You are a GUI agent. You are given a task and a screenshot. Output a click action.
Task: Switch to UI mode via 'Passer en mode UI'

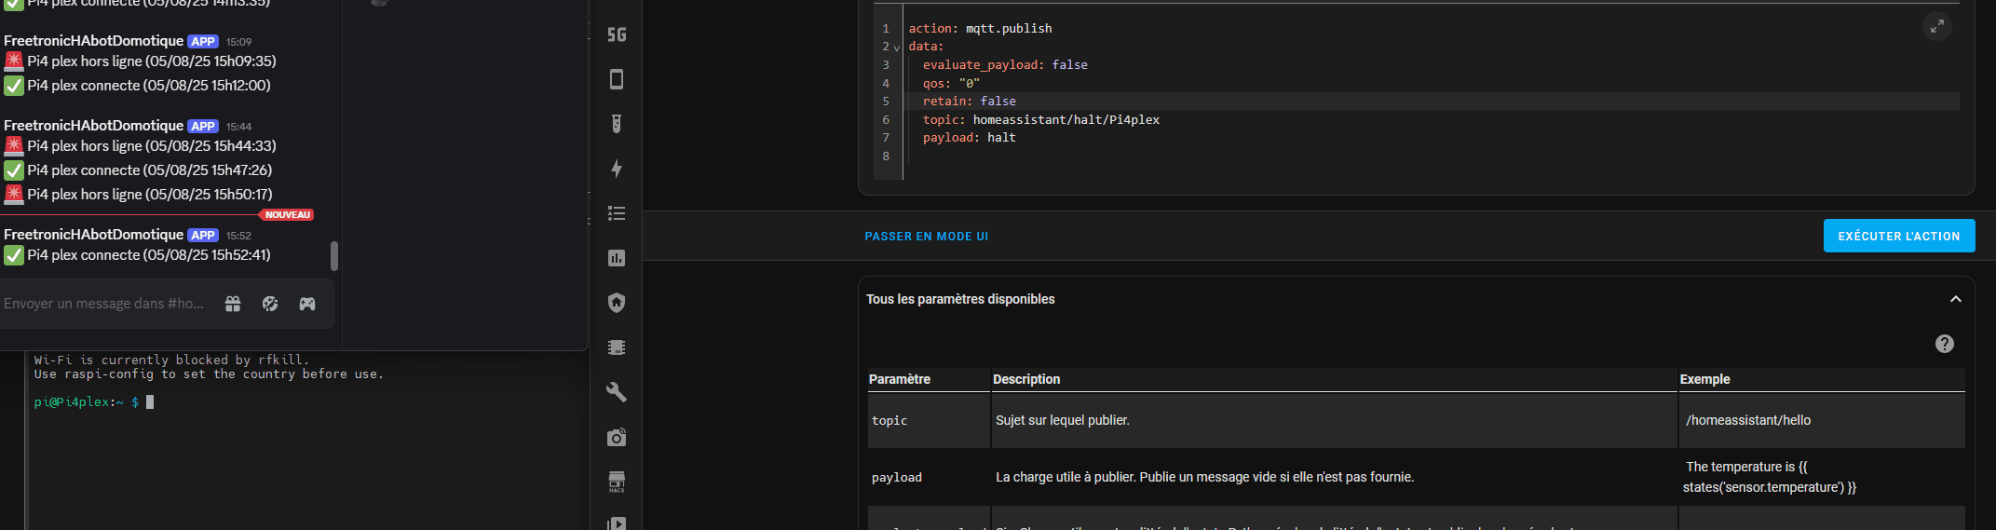926,237
